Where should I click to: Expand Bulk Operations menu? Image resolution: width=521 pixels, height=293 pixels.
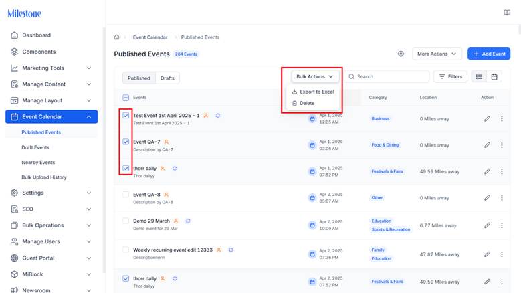pyautogui.click(x=89, y=225)
